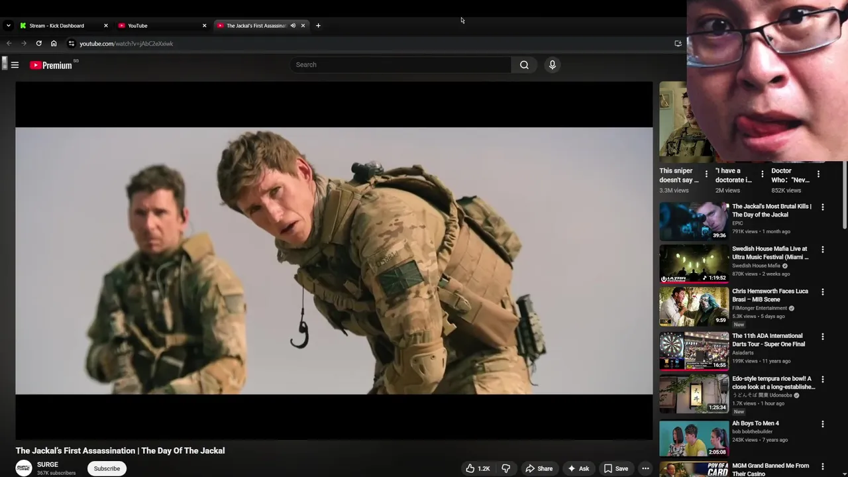Reload the page with refresh icon
The width and height of the screenshot is (848, 477).
tap(39, 44)
